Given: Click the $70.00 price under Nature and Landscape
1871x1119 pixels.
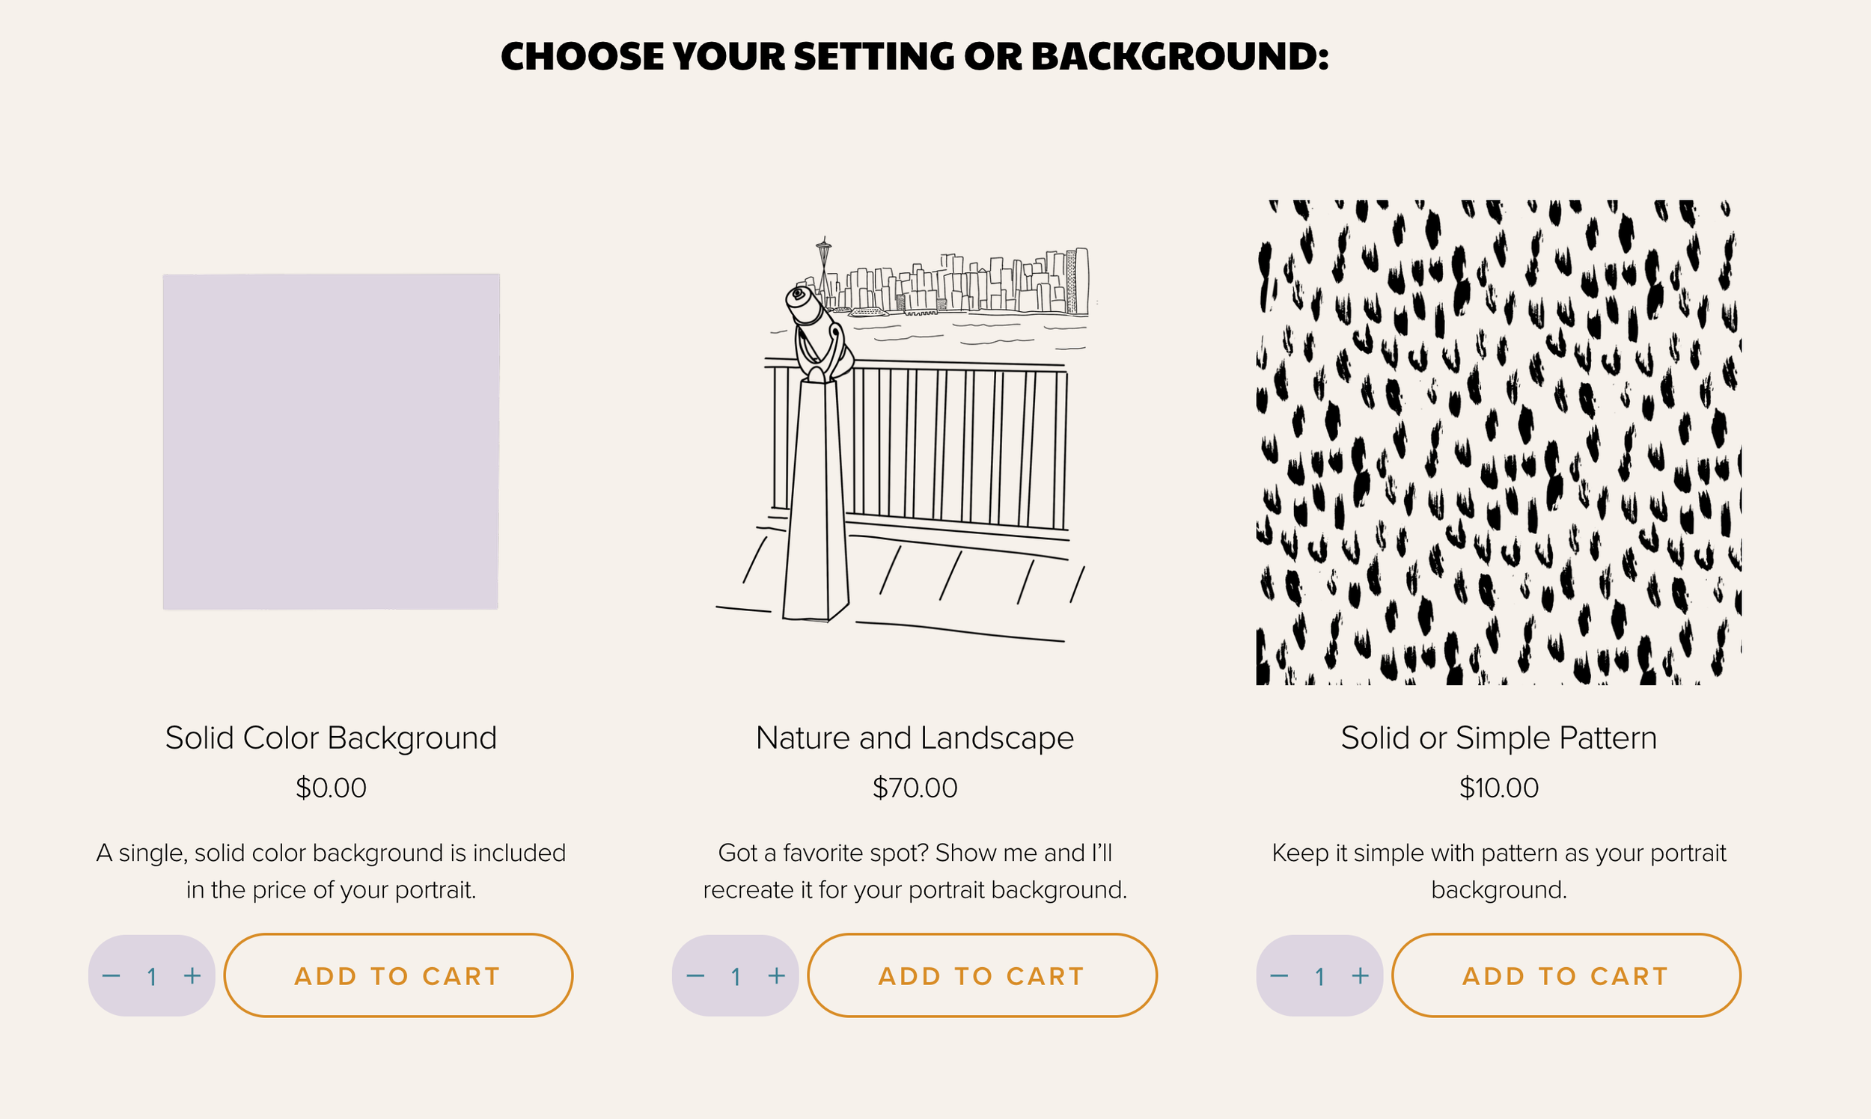Looking at the screenshot, I should 915,788.
